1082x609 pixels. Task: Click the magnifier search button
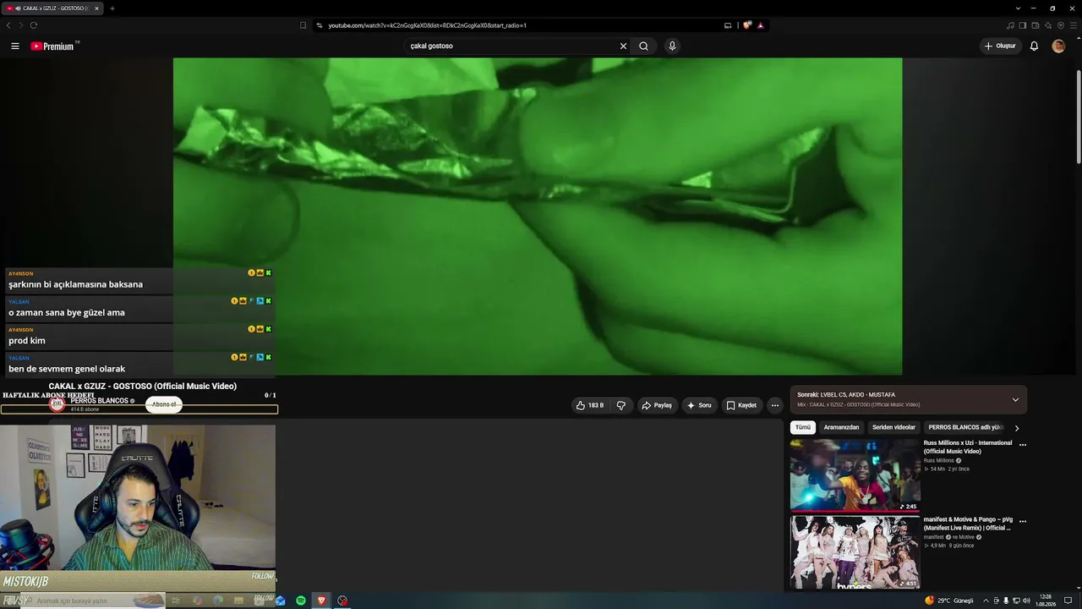point(643,47)
